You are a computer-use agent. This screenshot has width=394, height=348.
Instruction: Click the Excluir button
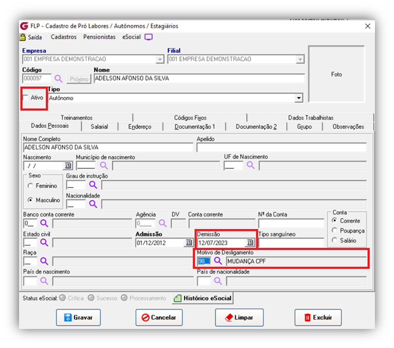tap(318, 318)
